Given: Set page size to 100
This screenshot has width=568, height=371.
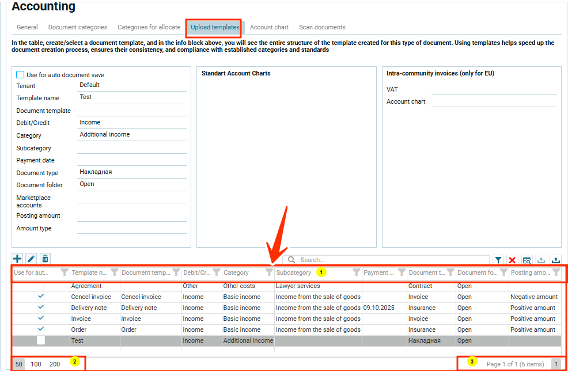Looking at the screenshot, I should point(36,364).
